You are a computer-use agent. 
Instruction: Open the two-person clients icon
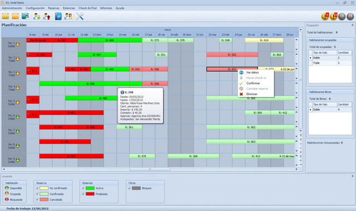click(68, 16)
